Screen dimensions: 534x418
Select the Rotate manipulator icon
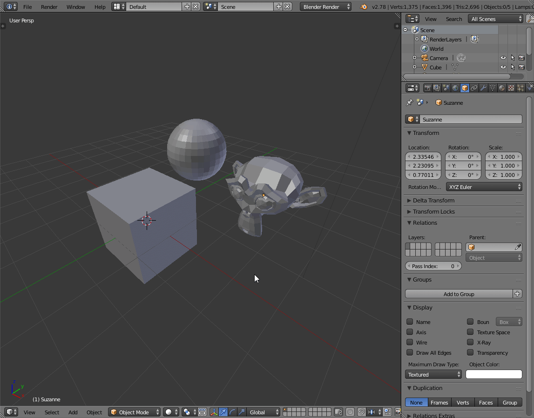232,412
